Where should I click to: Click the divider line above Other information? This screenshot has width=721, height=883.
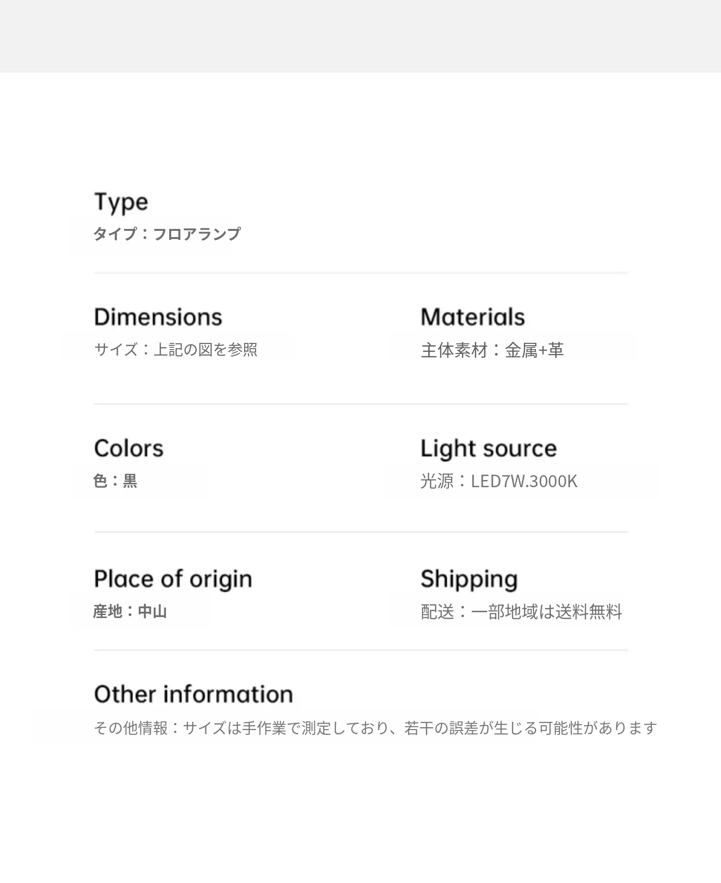tap(360, 650)
